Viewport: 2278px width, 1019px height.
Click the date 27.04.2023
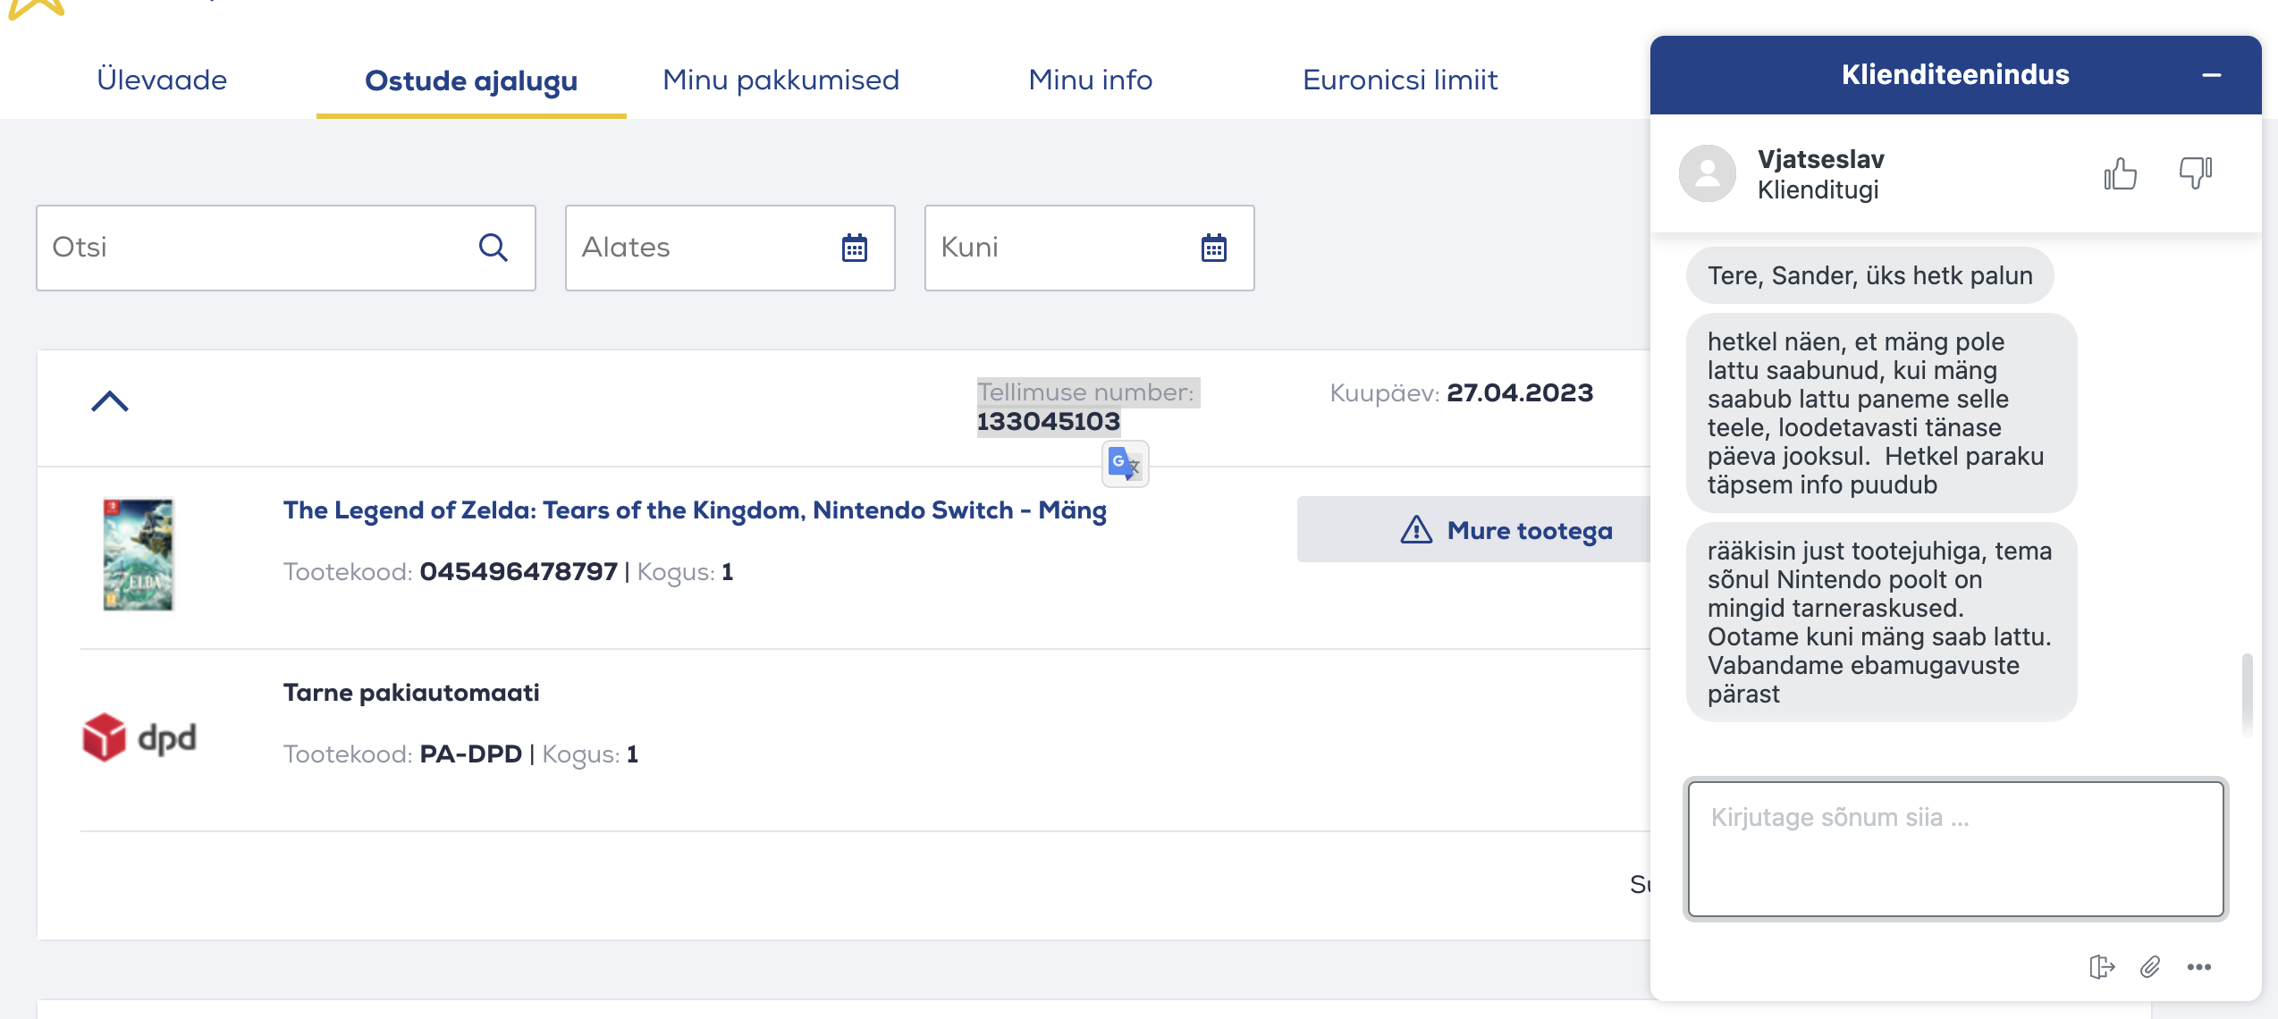pos(1521,392)
